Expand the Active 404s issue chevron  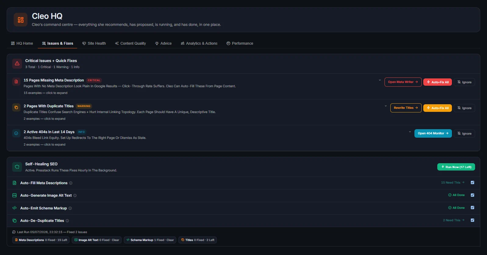point(410,132)
